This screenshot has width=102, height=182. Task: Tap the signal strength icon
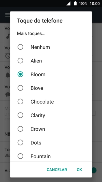click(68, 4)
